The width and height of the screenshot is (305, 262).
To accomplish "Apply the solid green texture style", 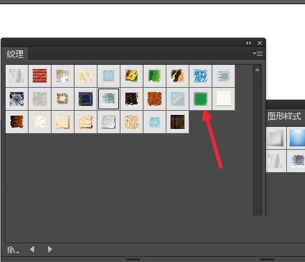I will [201, 99].
